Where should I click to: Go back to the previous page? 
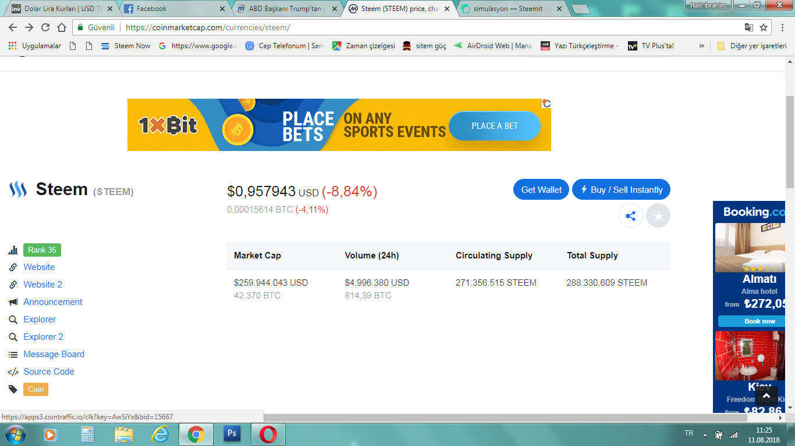click(13, 27)
